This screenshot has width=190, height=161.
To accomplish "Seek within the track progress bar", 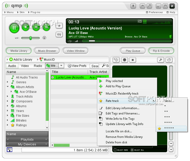I will [127, 41].
